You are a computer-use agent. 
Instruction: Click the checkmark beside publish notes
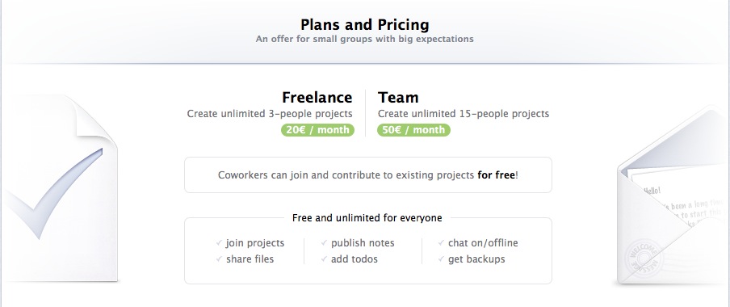pyautogui.click(x=324, y=242)
